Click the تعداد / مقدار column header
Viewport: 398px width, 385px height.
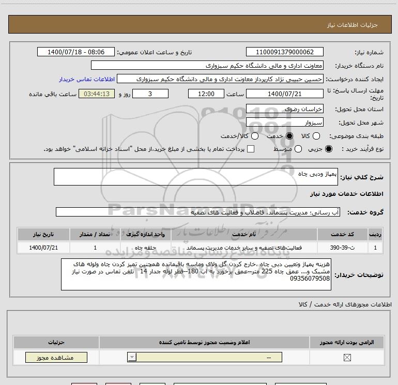pos(95,234)
